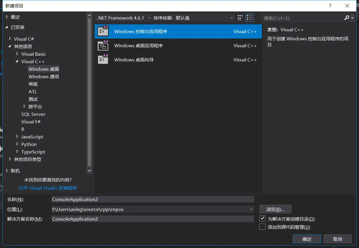Select Visual F# in the tree

coord(31,122)
